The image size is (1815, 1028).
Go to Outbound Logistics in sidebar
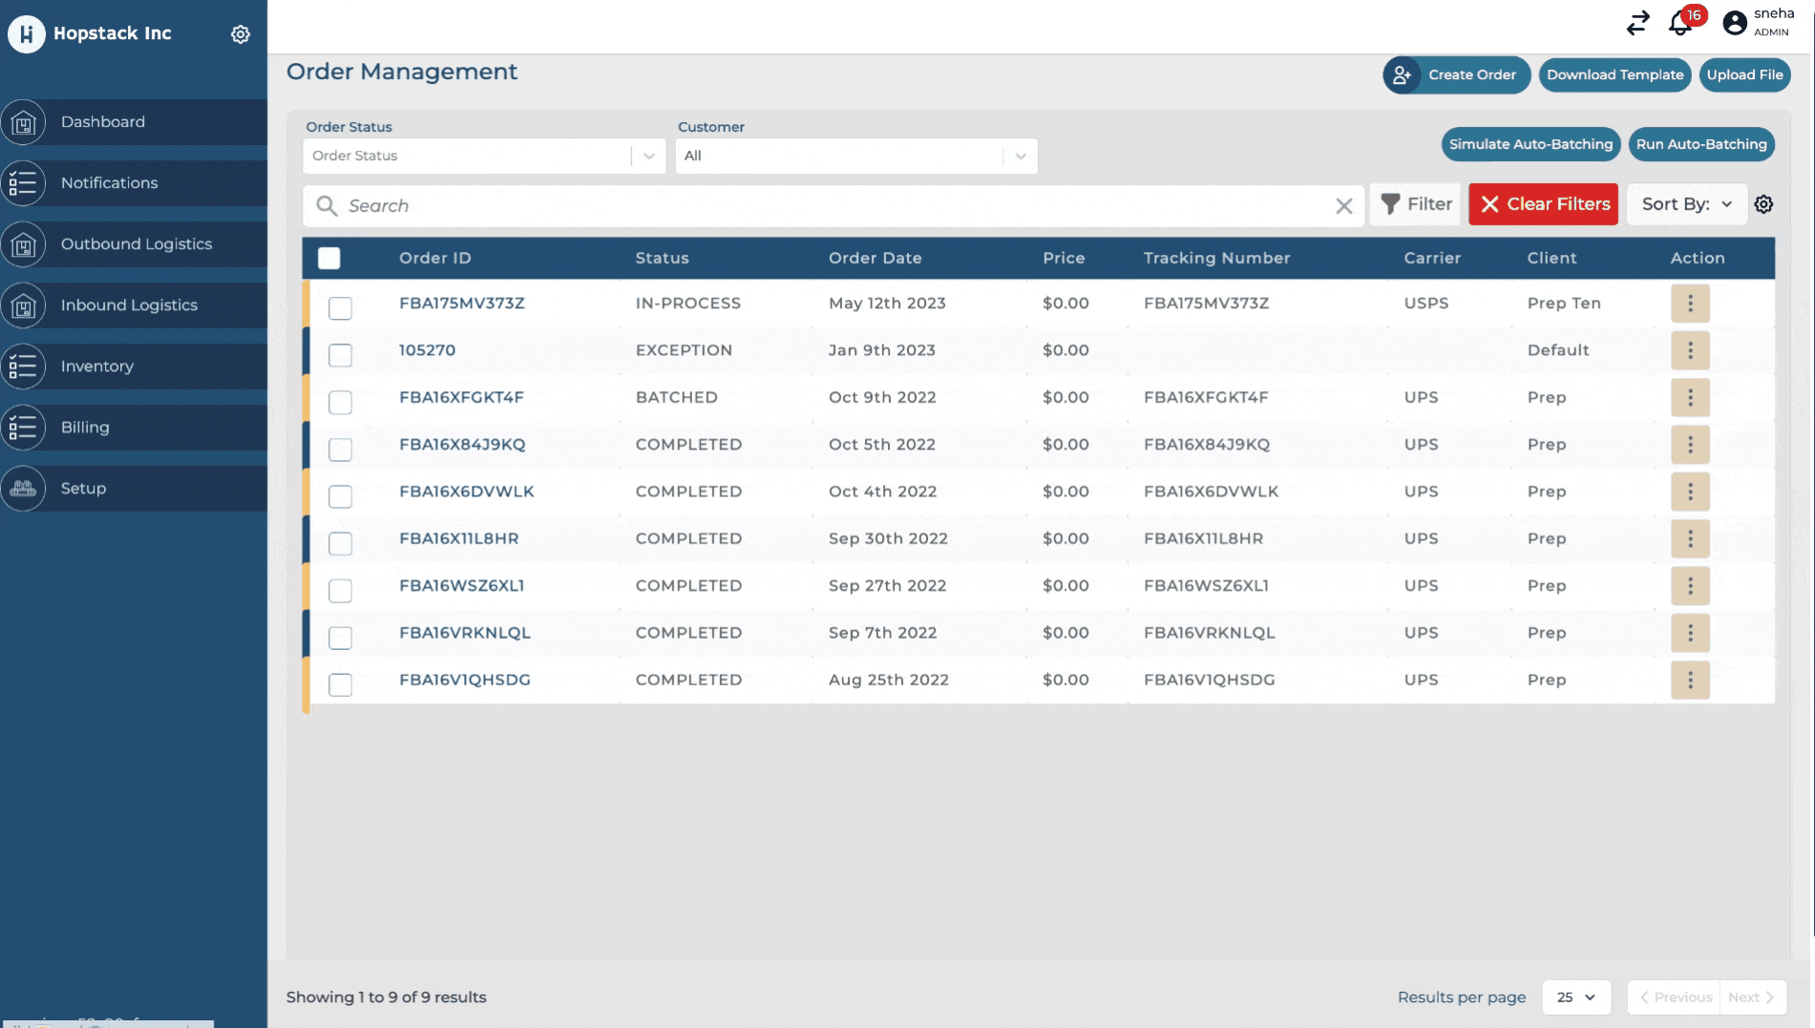tap(136, 244)
